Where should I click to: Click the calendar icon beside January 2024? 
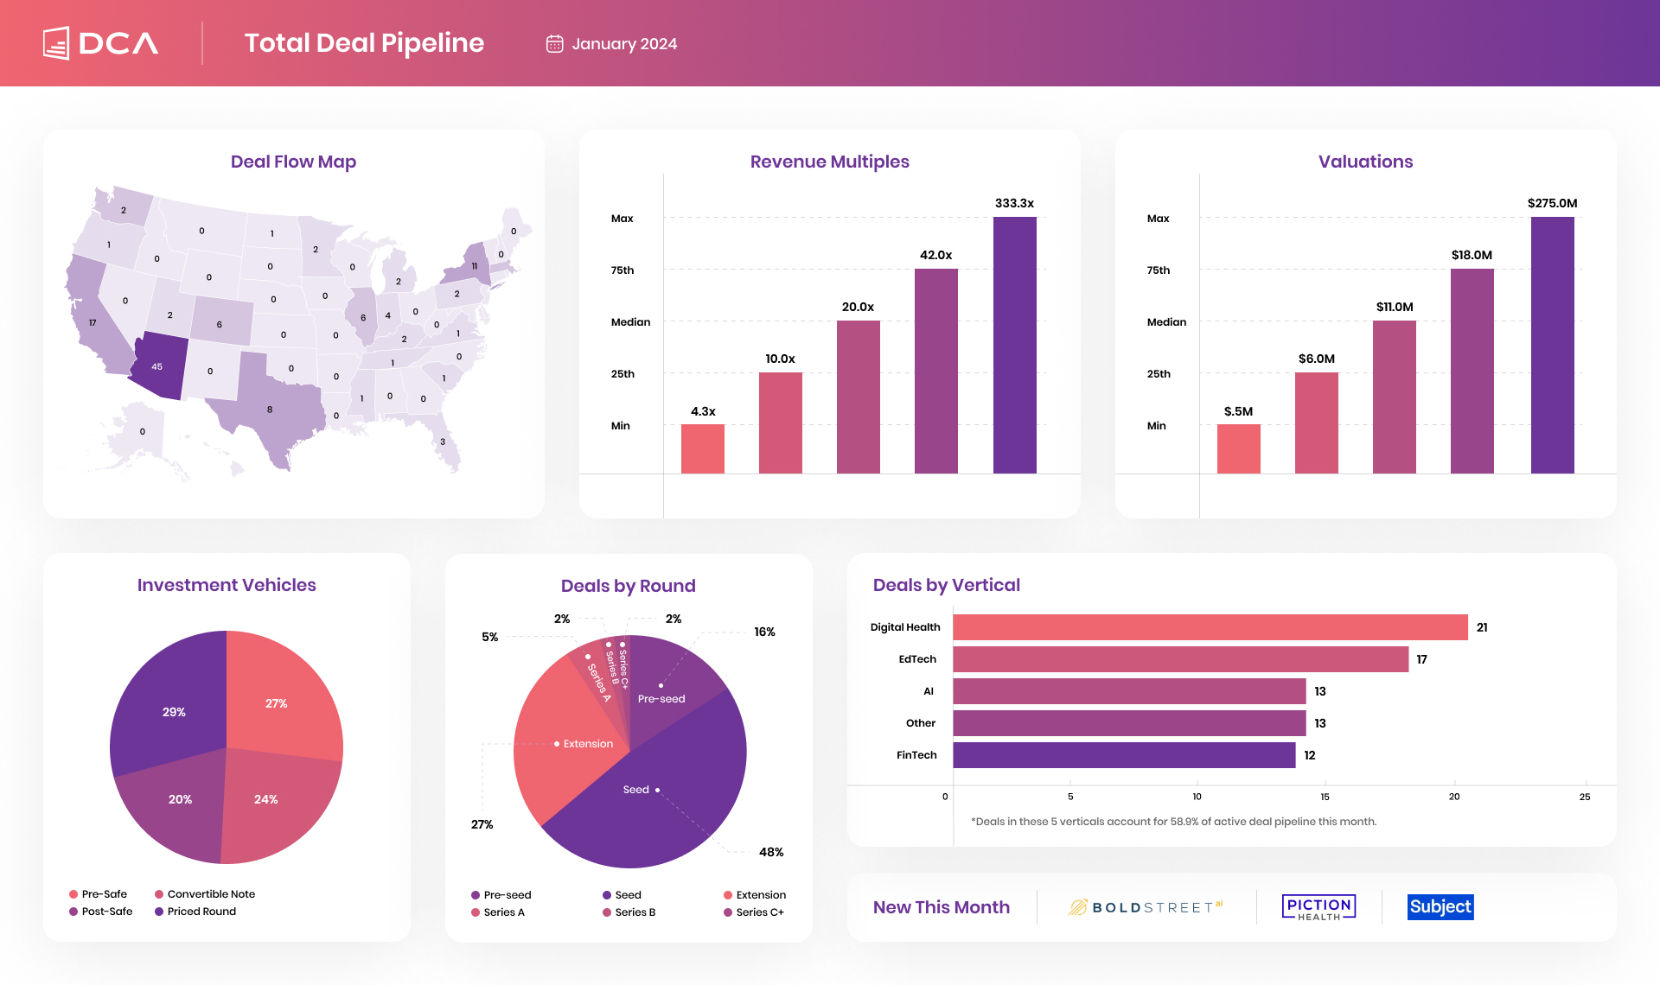(554, 42)
